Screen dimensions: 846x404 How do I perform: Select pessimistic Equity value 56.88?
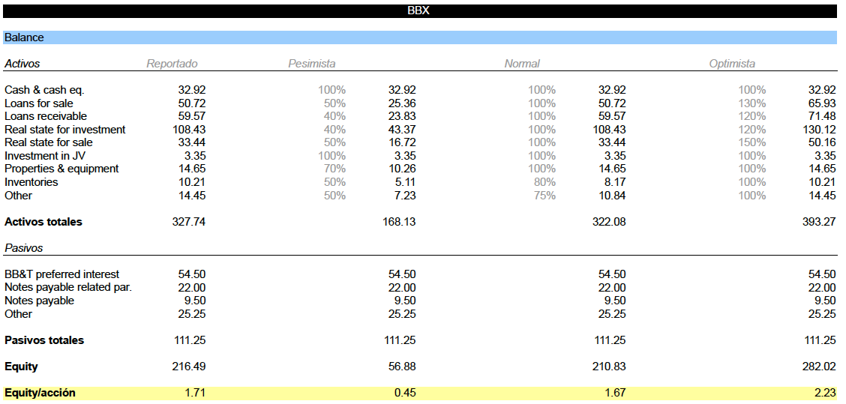[402, 367]
